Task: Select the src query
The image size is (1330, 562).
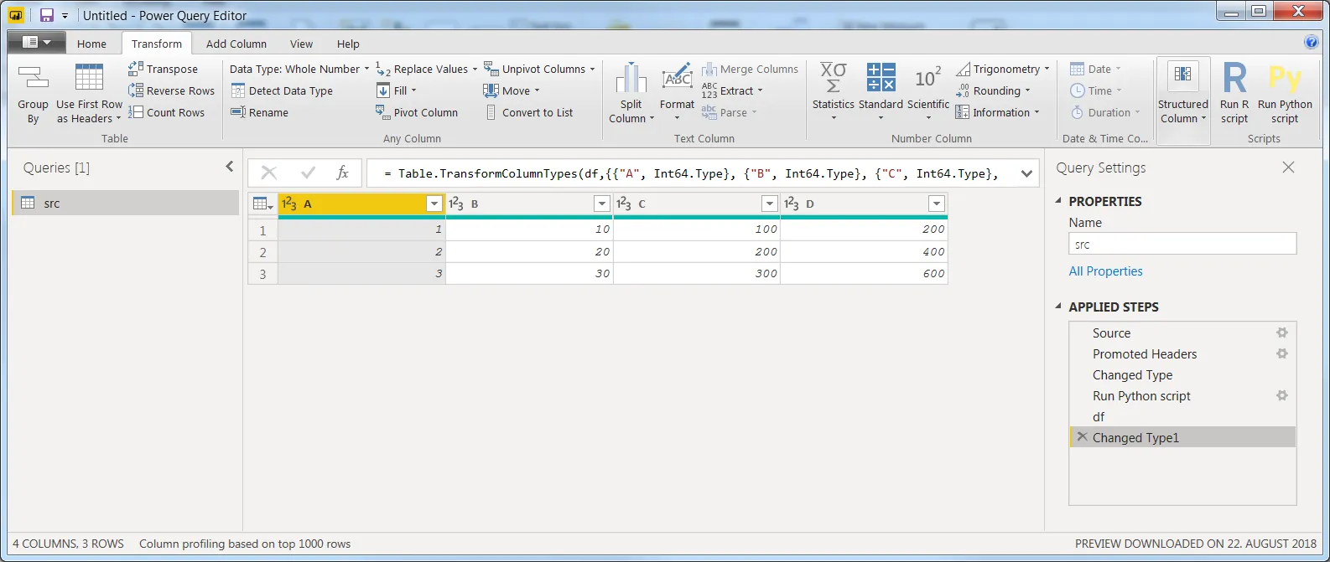Action: click(126, 203)
